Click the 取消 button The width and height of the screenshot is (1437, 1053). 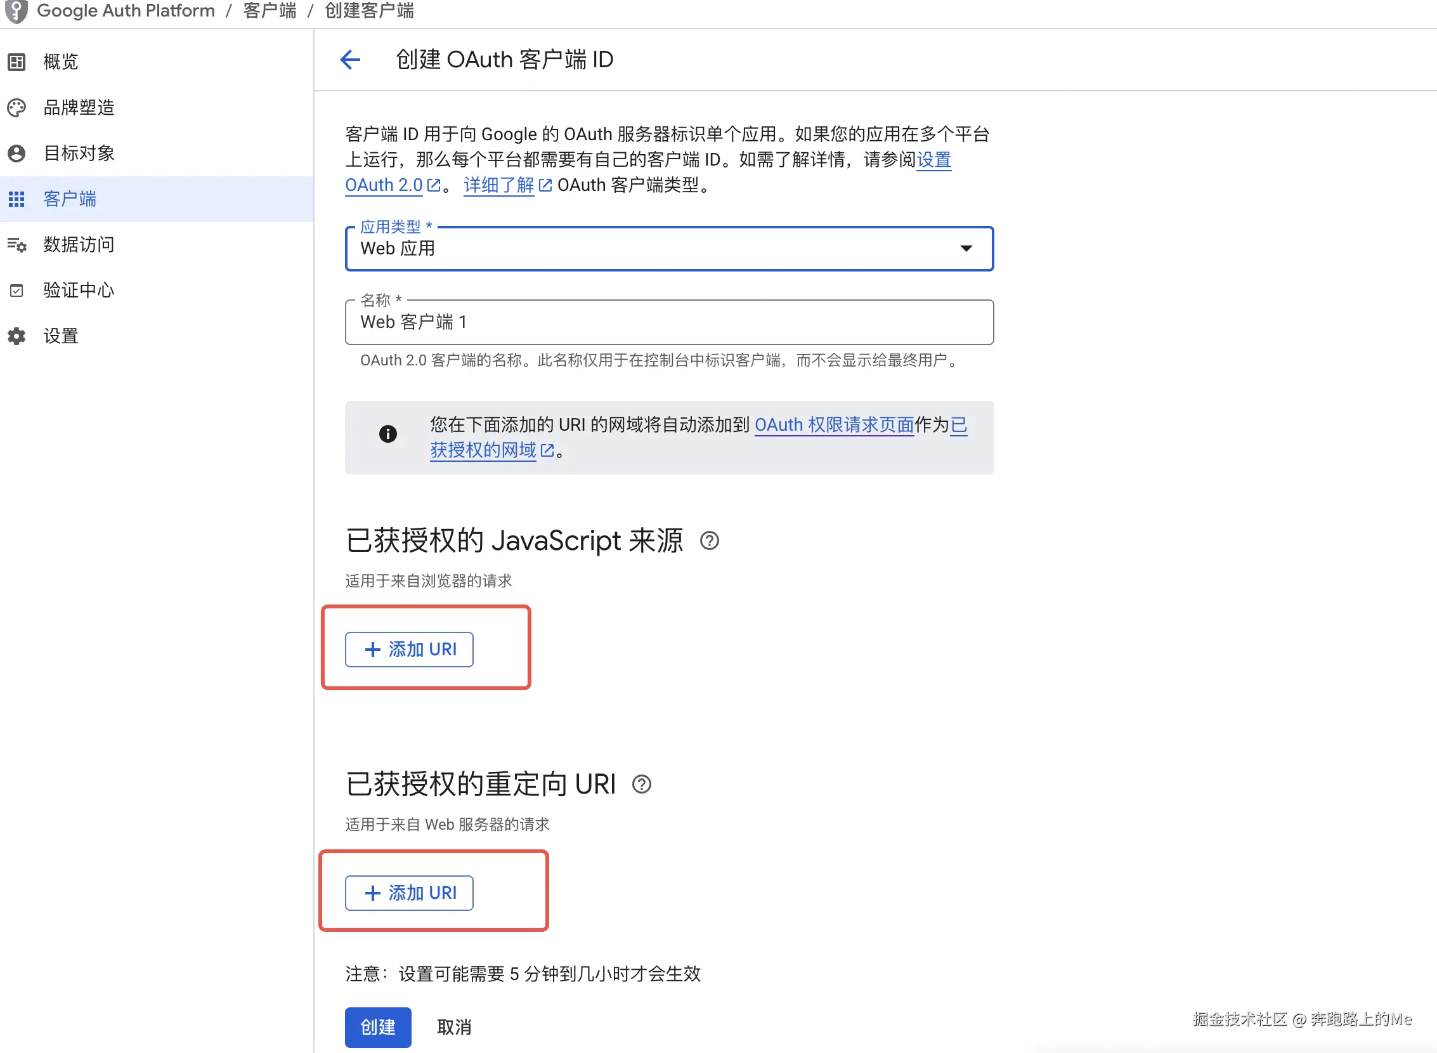click(454, 1027)
